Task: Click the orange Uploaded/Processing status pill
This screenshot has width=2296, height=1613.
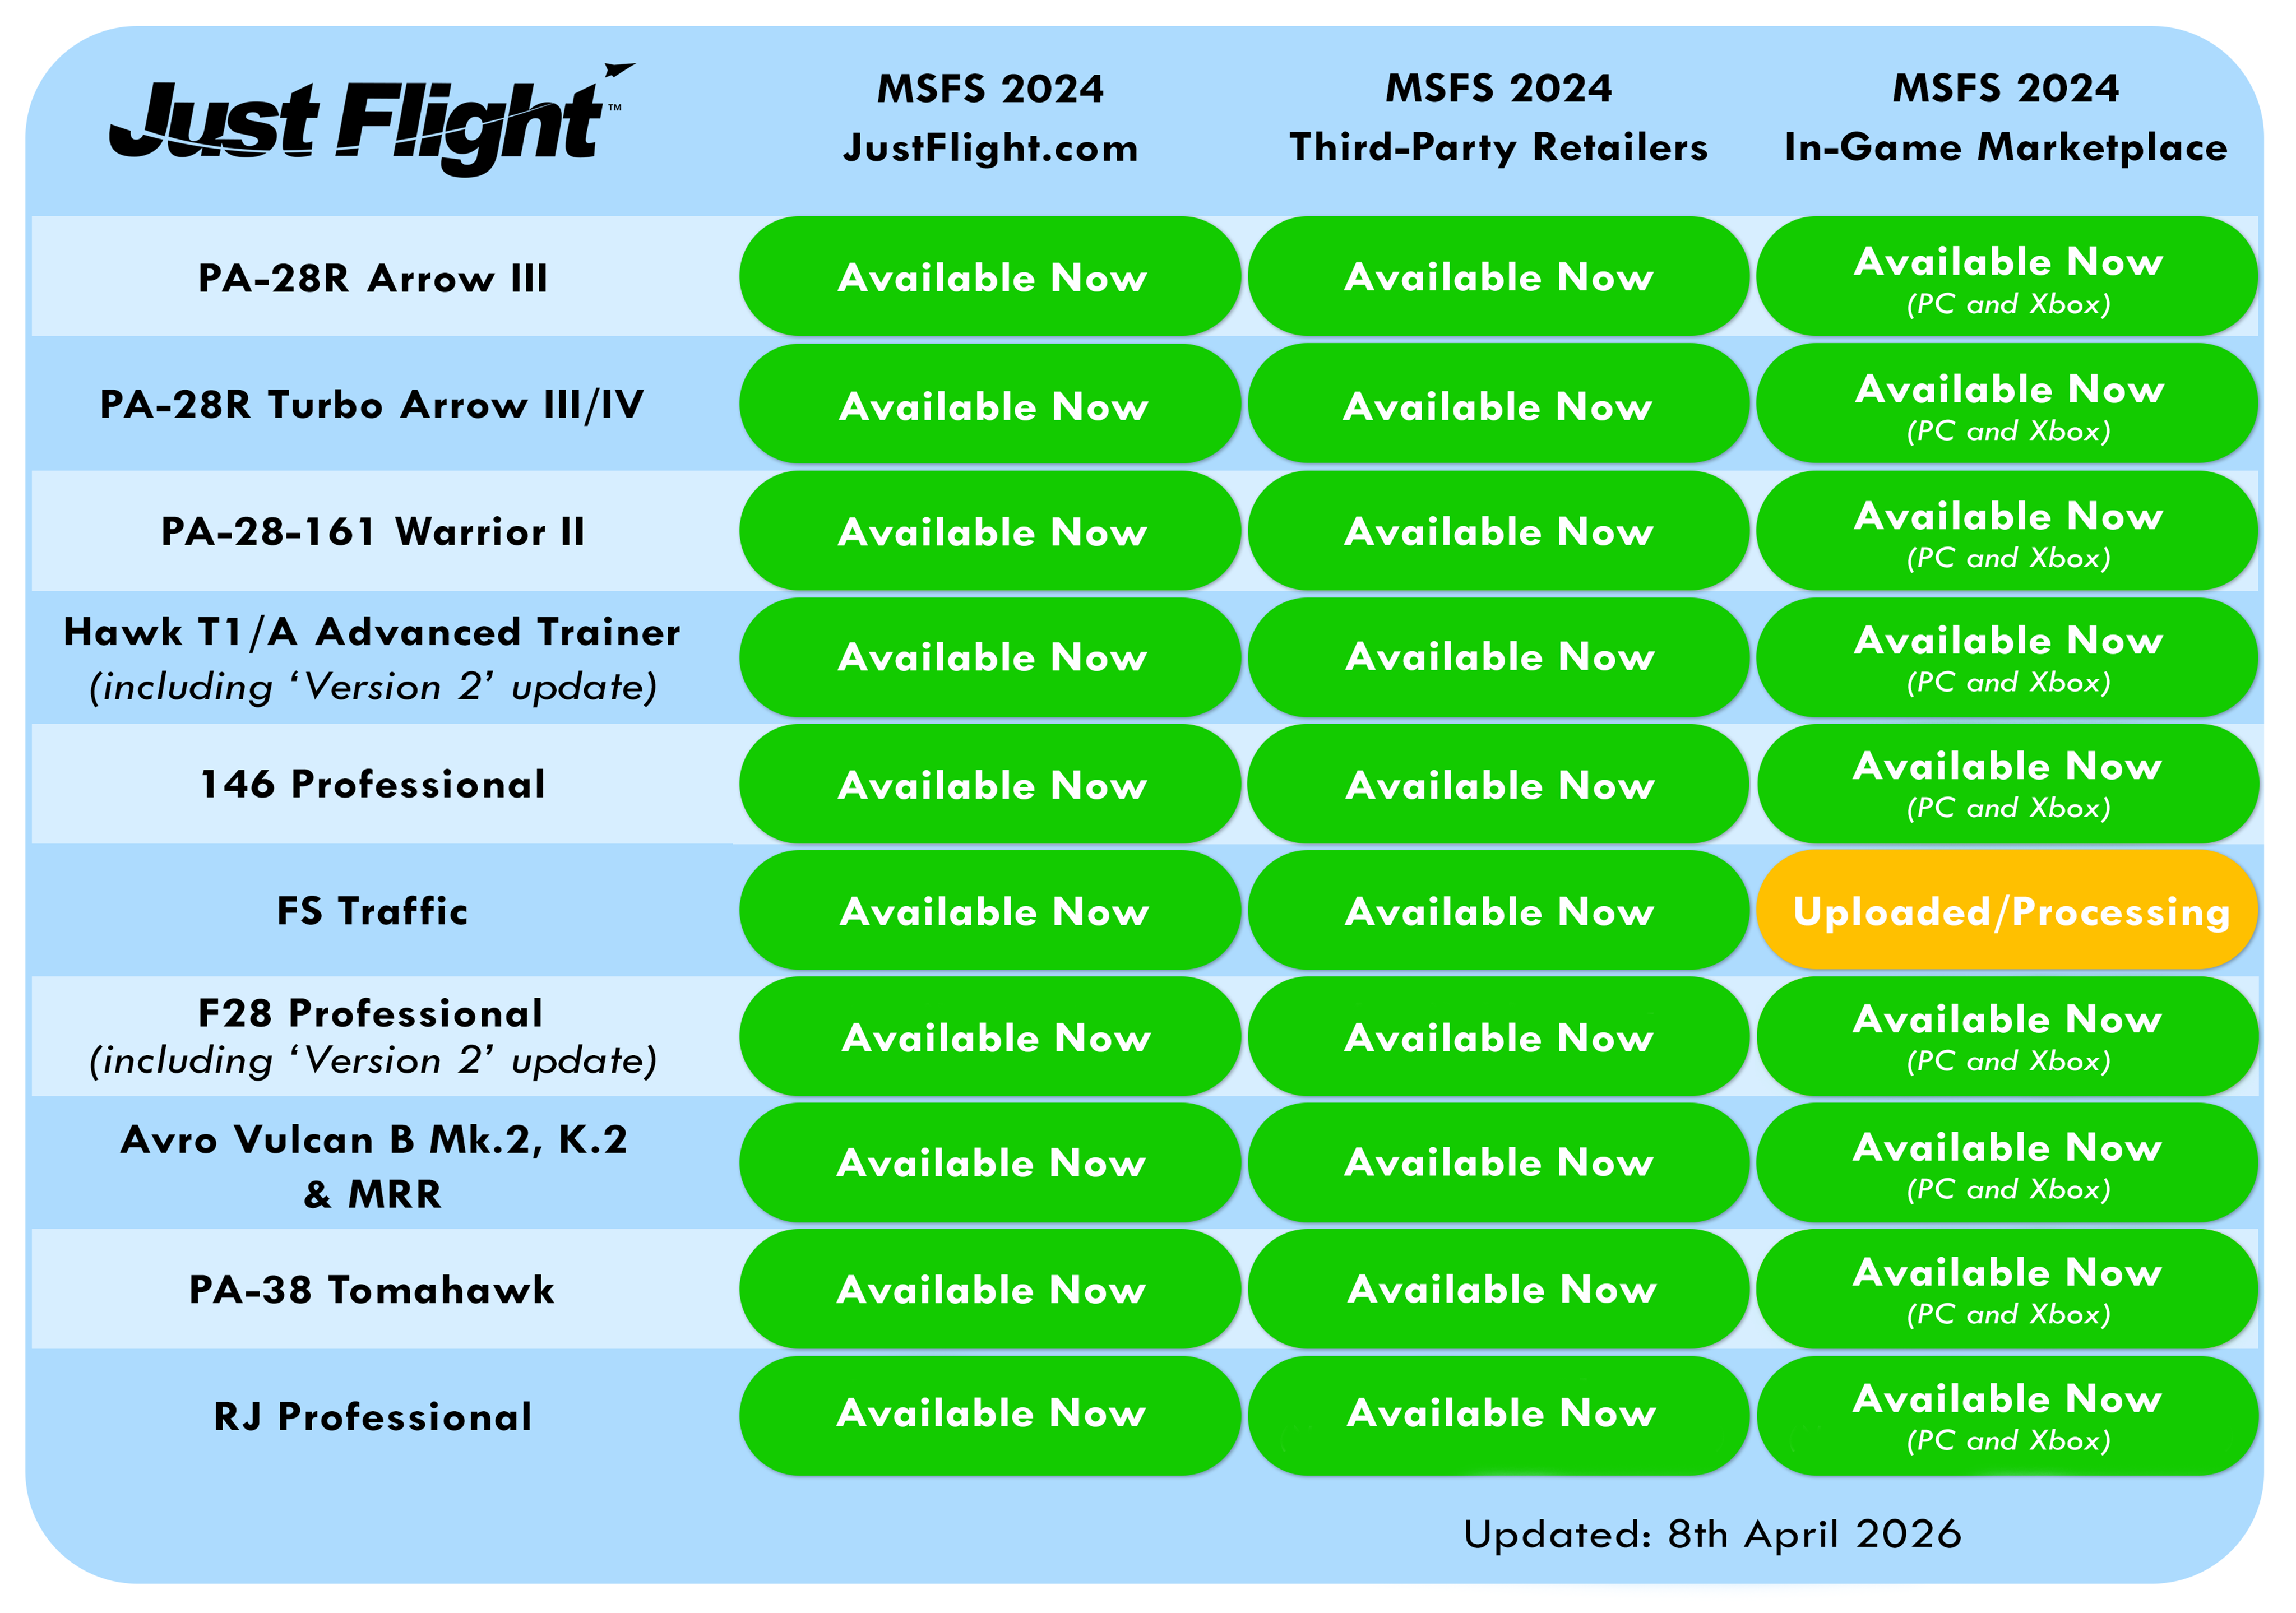Action: click(2008, 910)
